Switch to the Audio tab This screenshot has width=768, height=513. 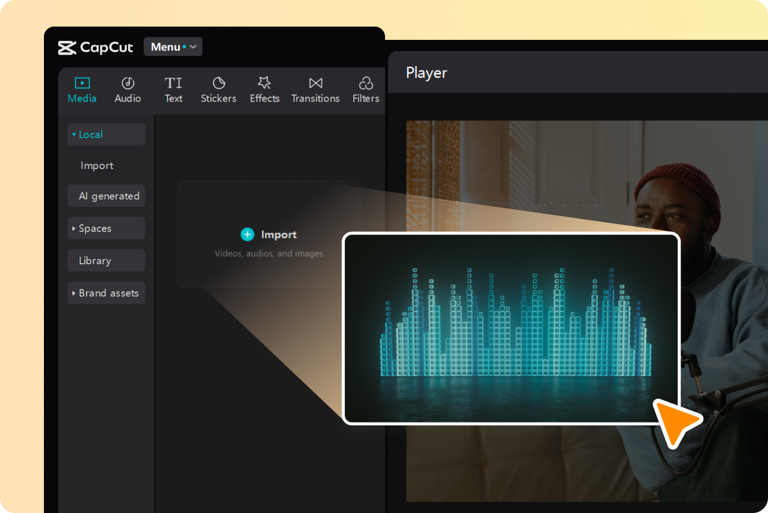click(128, 90)
